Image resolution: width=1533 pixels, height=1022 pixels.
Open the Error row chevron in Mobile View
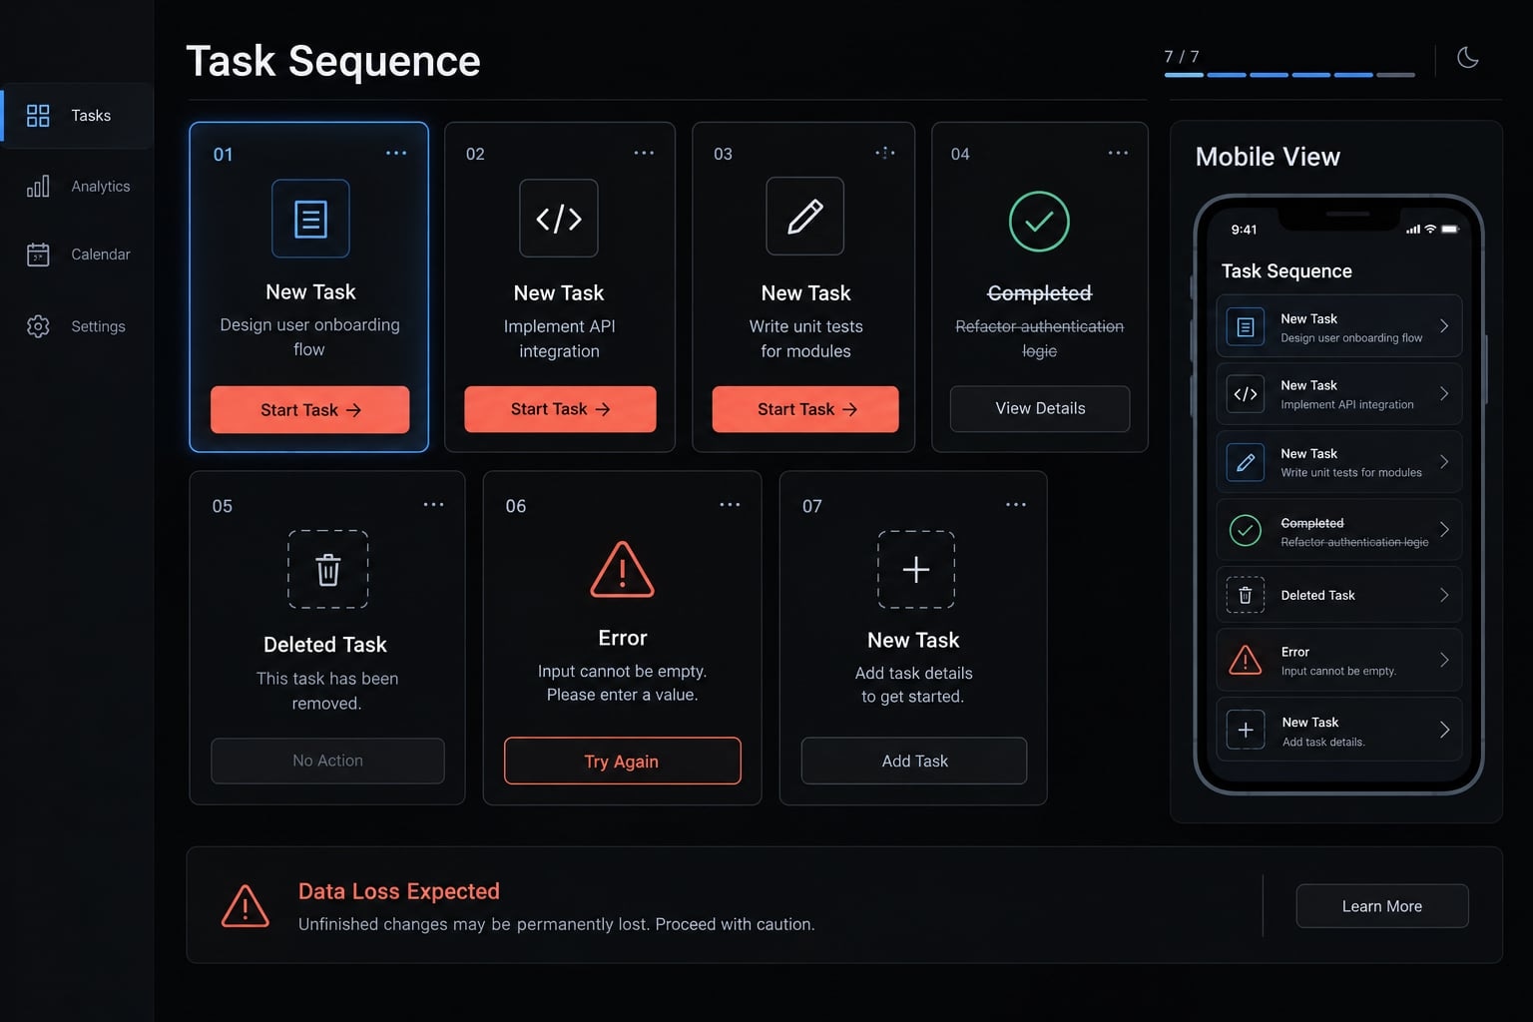click(x=1444, y=660)
